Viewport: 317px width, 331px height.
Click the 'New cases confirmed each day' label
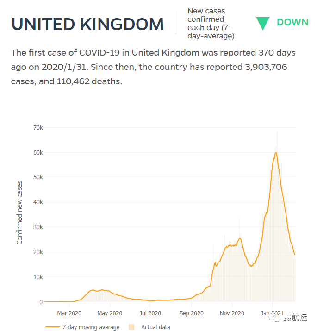pyautogui.click(x=211, y=23)
